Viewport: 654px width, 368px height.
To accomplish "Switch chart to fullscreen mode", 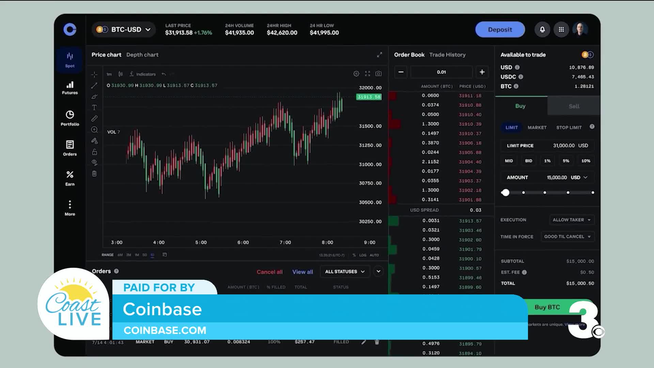I will pos(368,74).
